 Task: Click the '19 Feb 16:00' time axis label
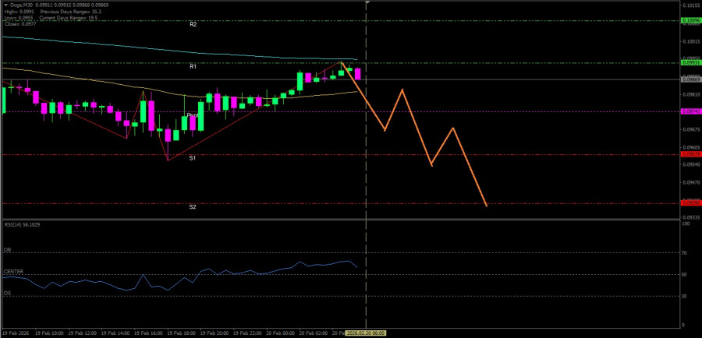149,333
